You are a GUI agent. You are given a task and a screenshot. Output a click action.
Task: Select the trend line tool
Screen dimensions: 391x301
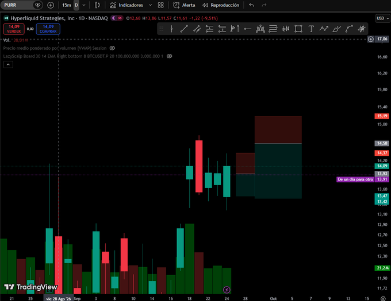coord(184,29)
